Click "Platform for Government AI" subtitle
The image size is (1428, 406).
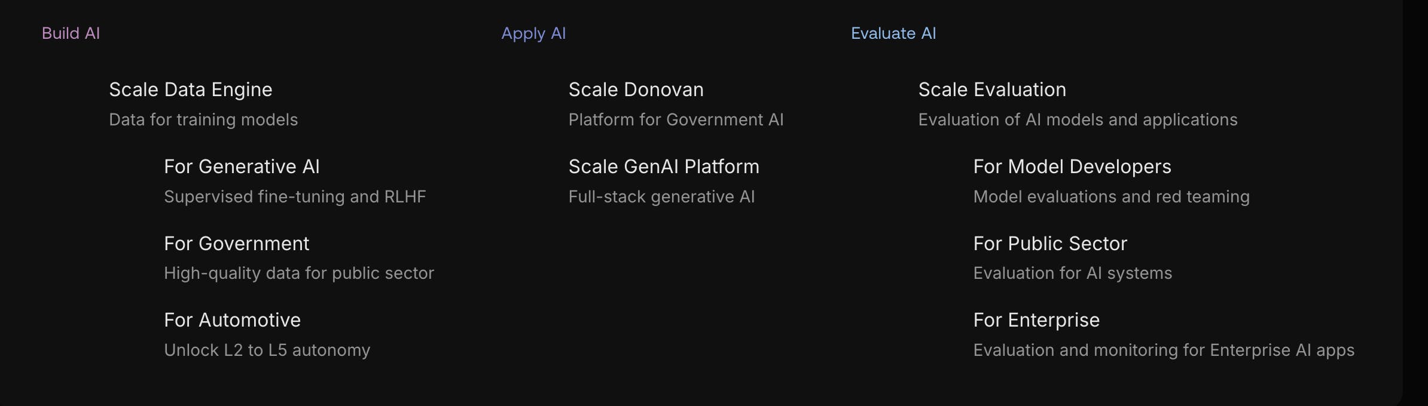(676, 120)
